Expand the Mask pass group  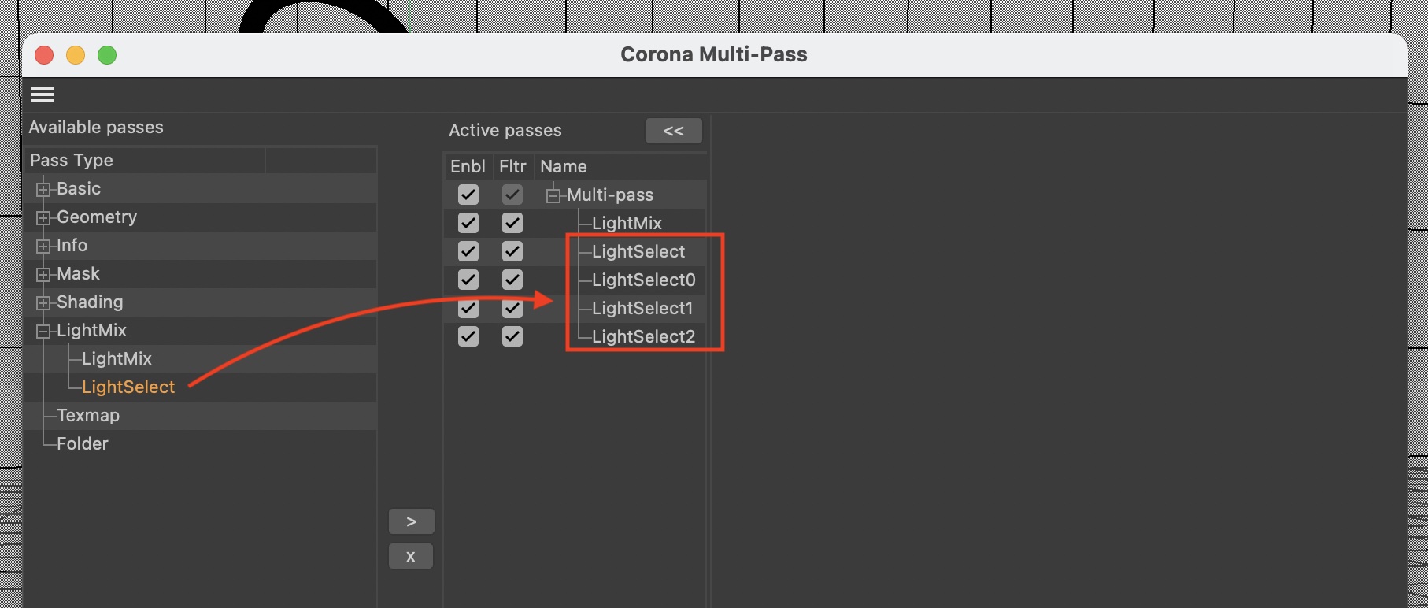43,274
